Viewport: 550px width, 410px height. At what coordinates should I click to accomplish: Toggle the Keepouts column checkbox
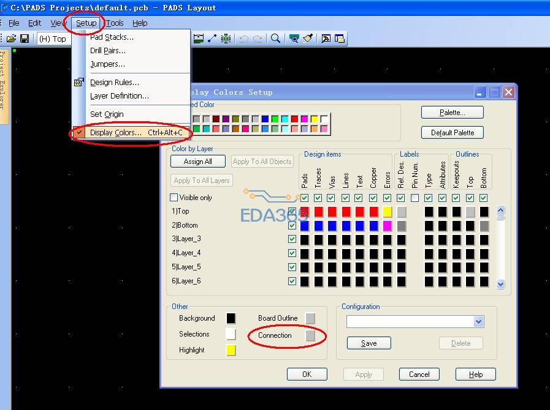[x=456, y=198]
